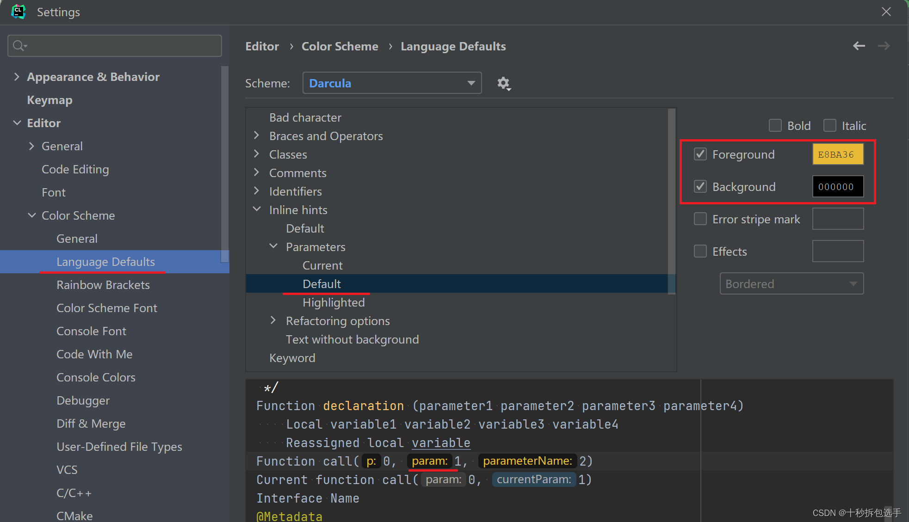Viewport: 909px width, 522px height.
Task: Toggle the Effects checkbox
Action: point(700,251)
